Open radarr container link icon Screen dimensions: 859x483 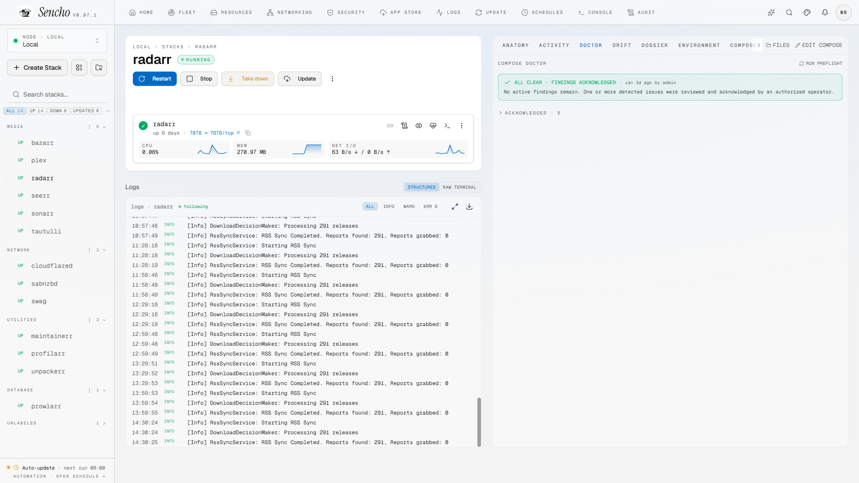click(390, 126)
